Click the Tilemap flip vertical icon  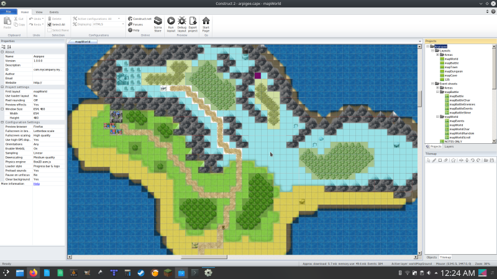click(x=467, y=161)
